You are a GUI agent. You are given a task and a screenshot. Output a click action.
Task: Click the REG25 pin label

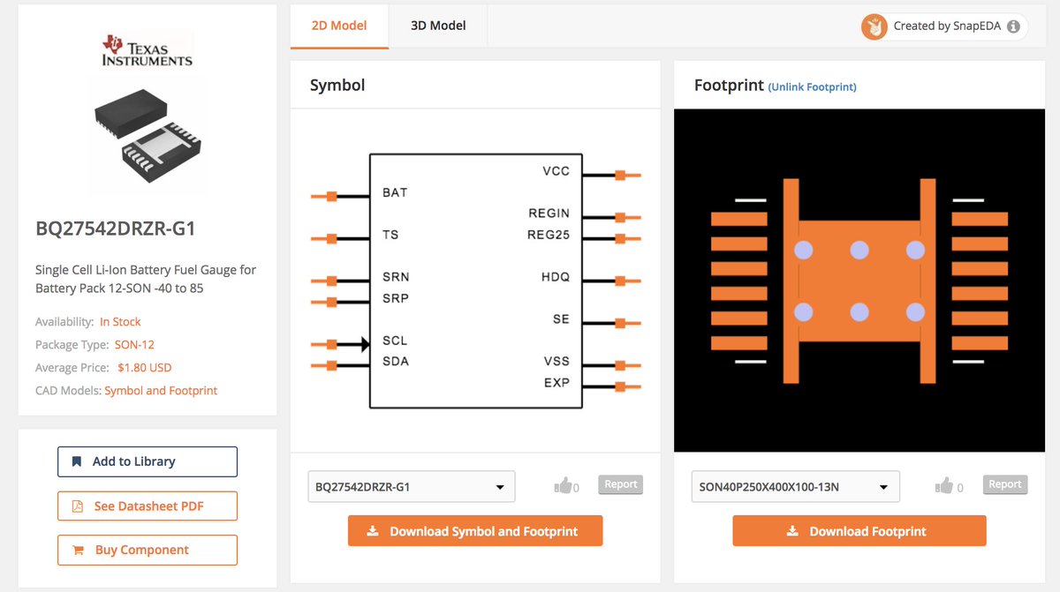[549, 235]
